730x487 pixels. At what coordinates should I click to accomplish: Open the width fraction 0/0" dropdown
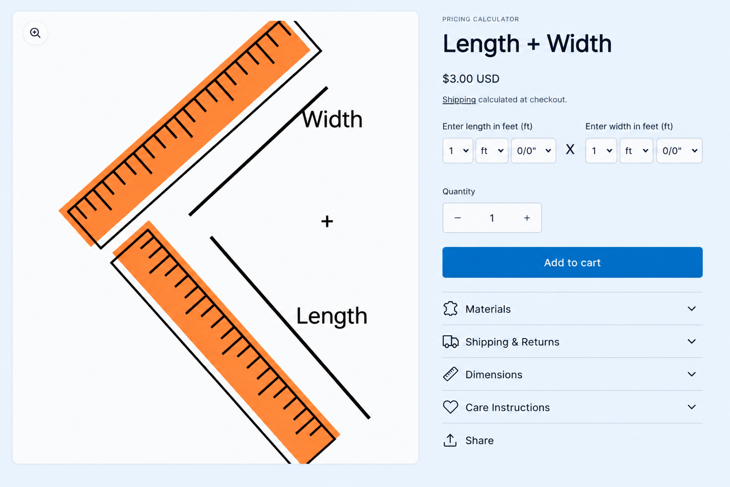(x=680, y=151)
